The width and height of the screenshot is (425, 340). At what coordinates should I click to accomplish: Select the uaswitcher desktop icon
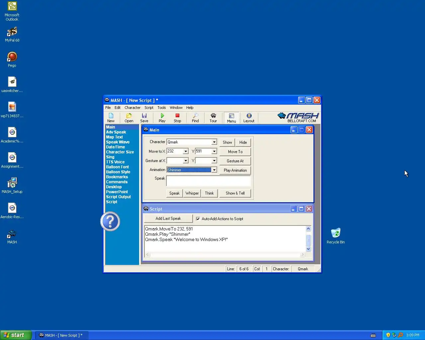pyautogui.click(x=12, y=85)
